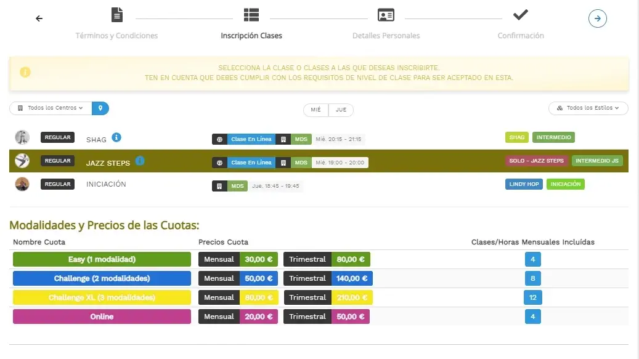Click the SHAG instructor avatar thumbnail
The width and height of the screenshot is (639, 359).
22,137
